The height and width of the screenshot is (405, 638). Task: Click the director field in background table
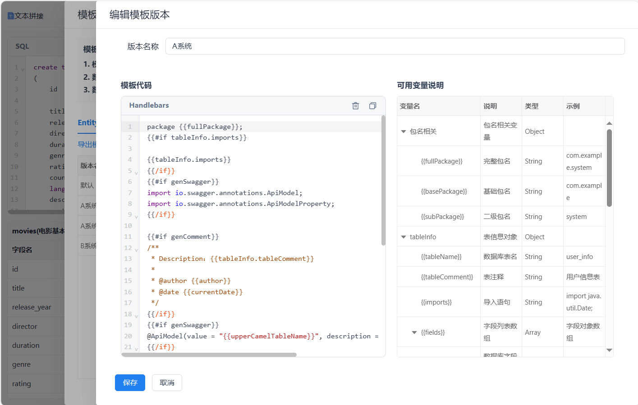tap(25, 327)
